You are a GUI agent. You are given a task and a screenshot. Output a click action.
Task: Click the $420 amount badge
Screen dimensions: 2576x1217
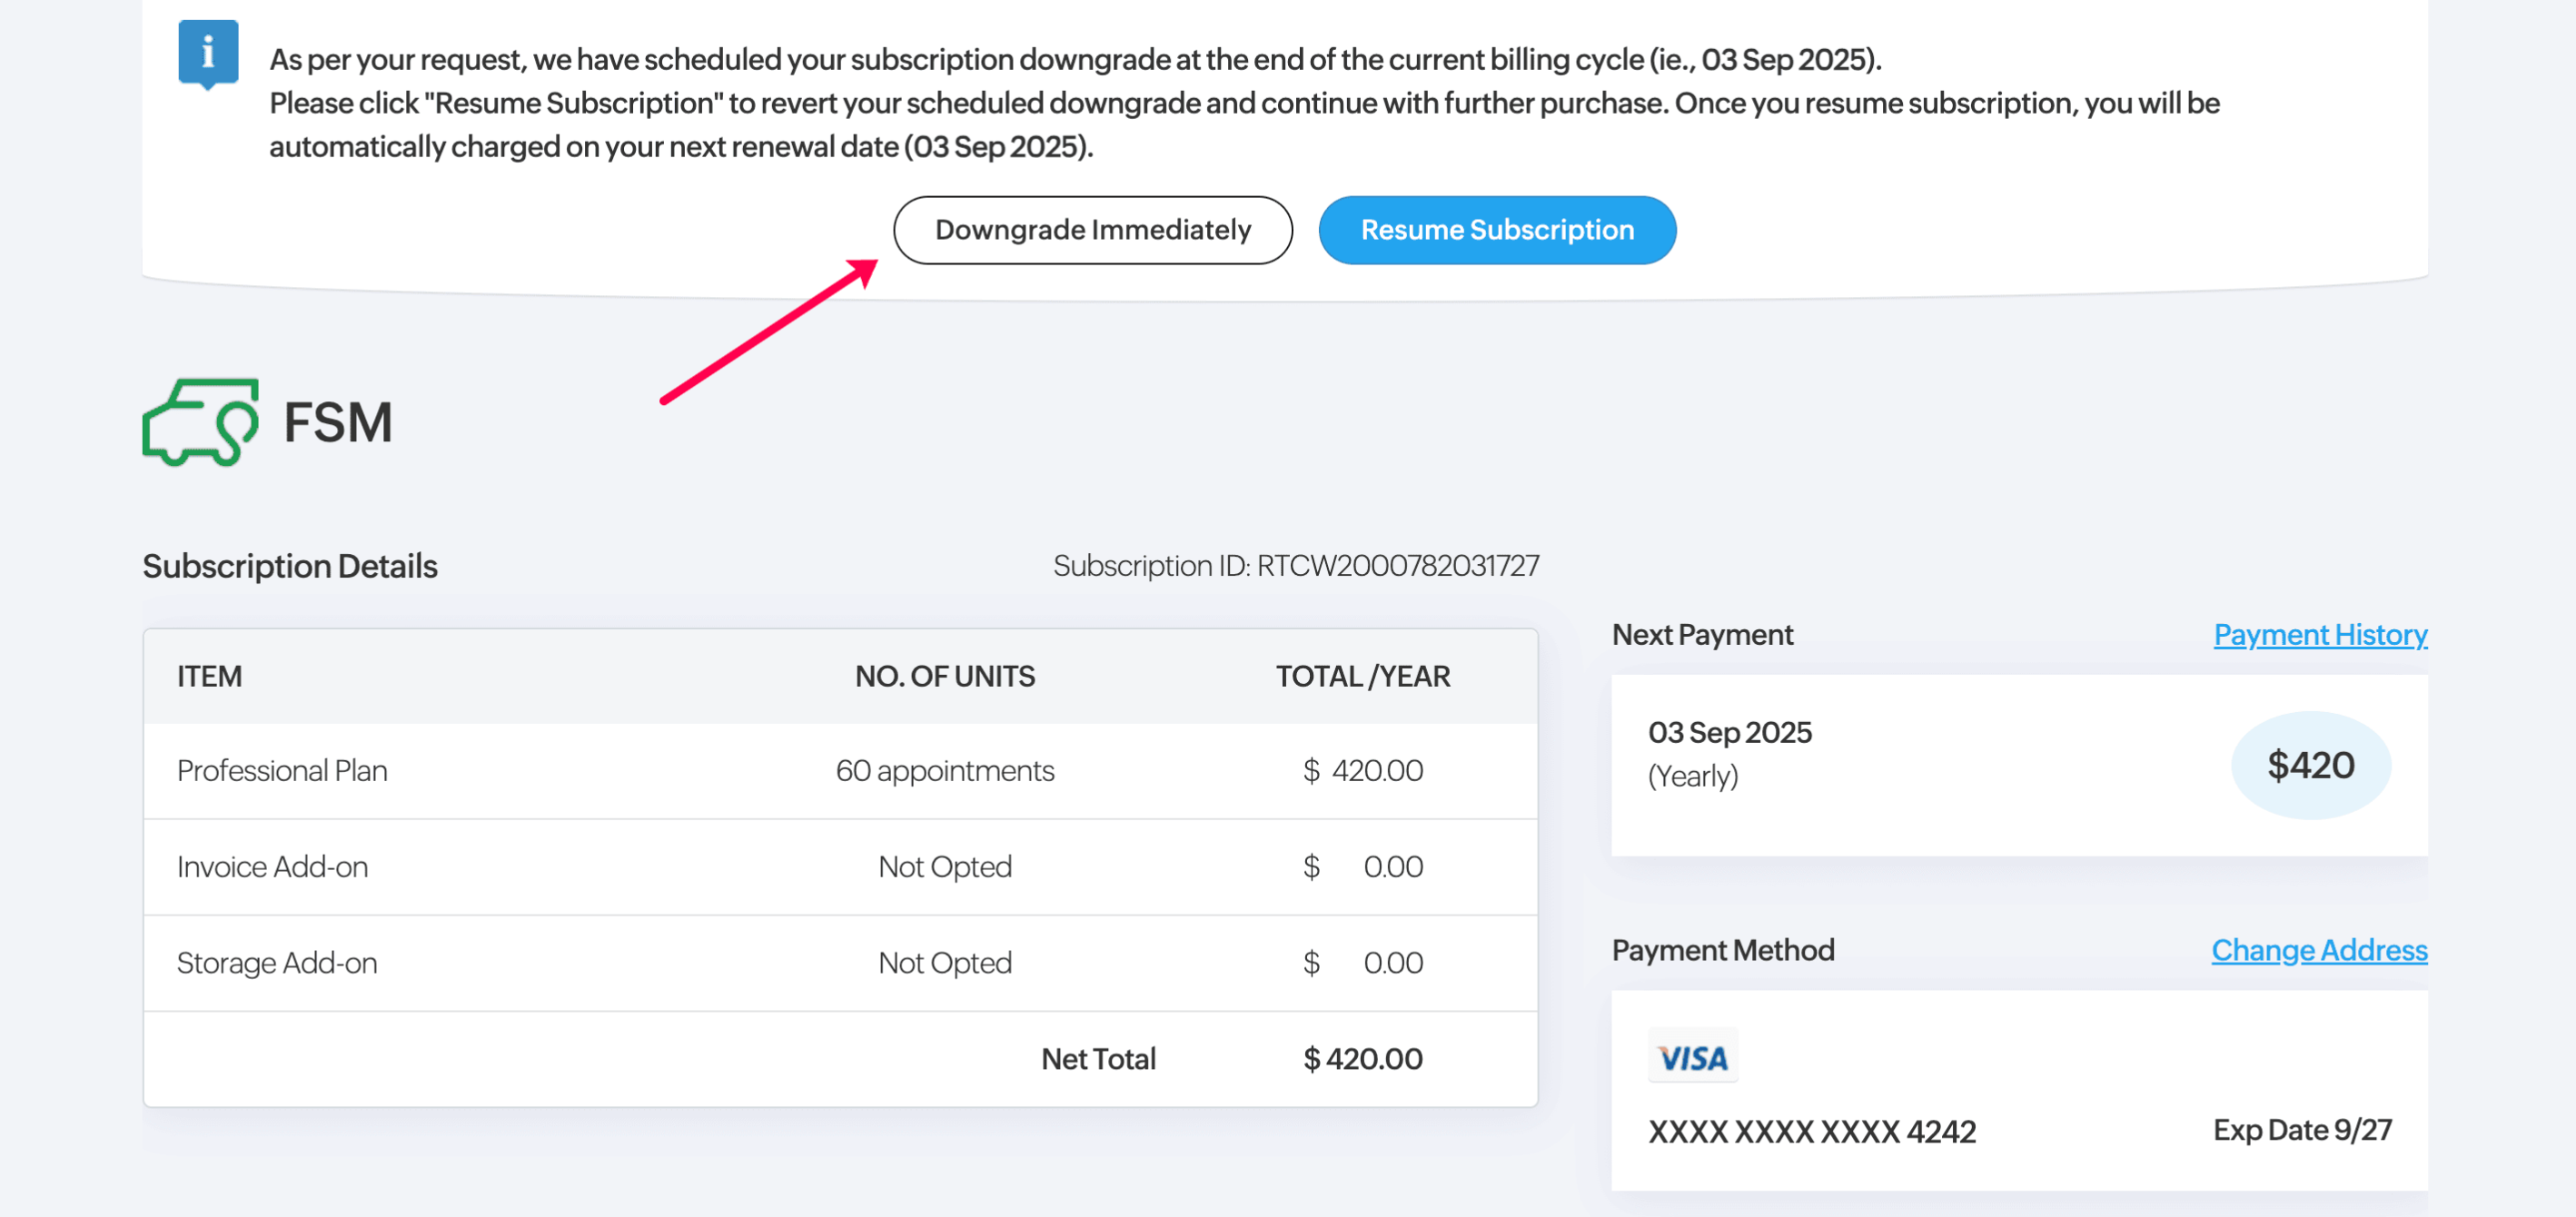click(x=2310, y=765)
